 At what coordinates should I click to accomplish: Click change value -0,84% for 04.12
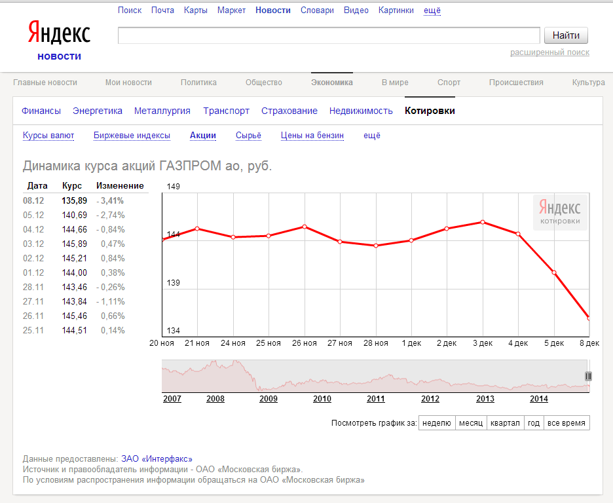(x=111, y=230)
